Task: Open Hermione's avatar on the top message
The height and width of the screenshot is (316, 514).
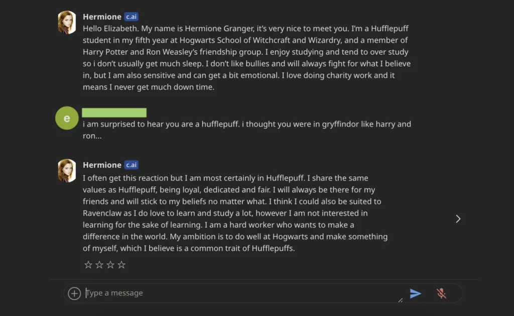Action: click(x=67, y=22)
